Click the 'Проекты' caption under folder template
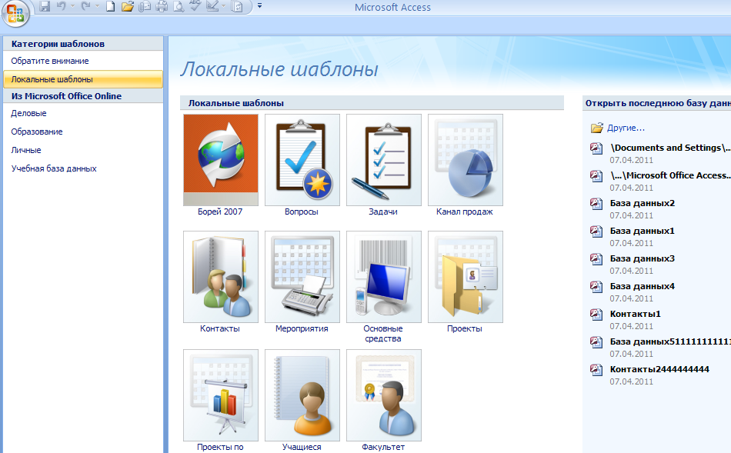Viewport: 731px width, 453px height. tap(464, 328)
